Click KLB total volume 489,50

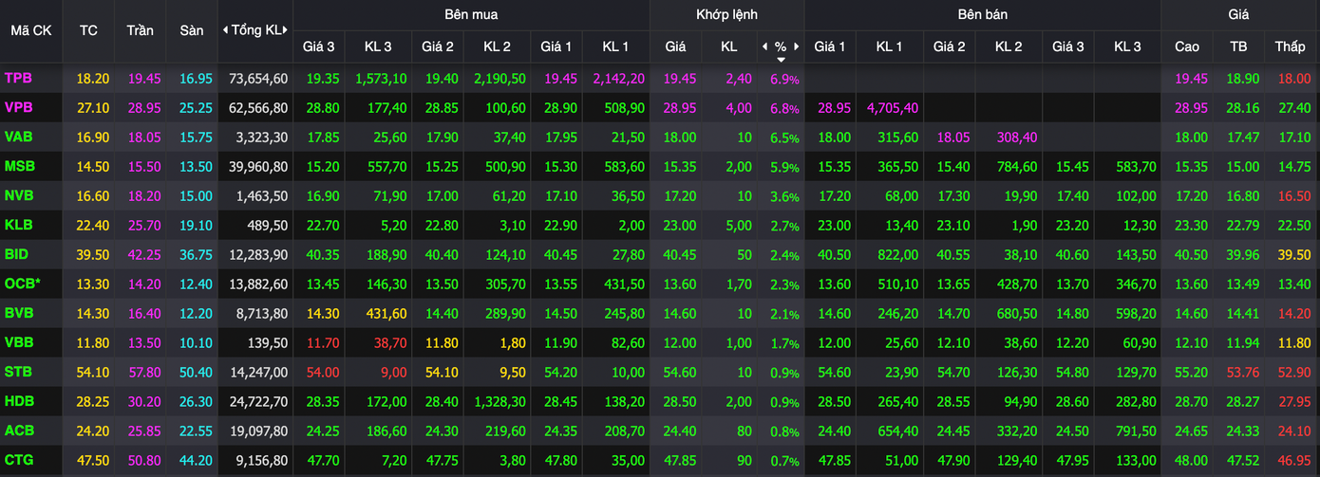coord(267,226)
